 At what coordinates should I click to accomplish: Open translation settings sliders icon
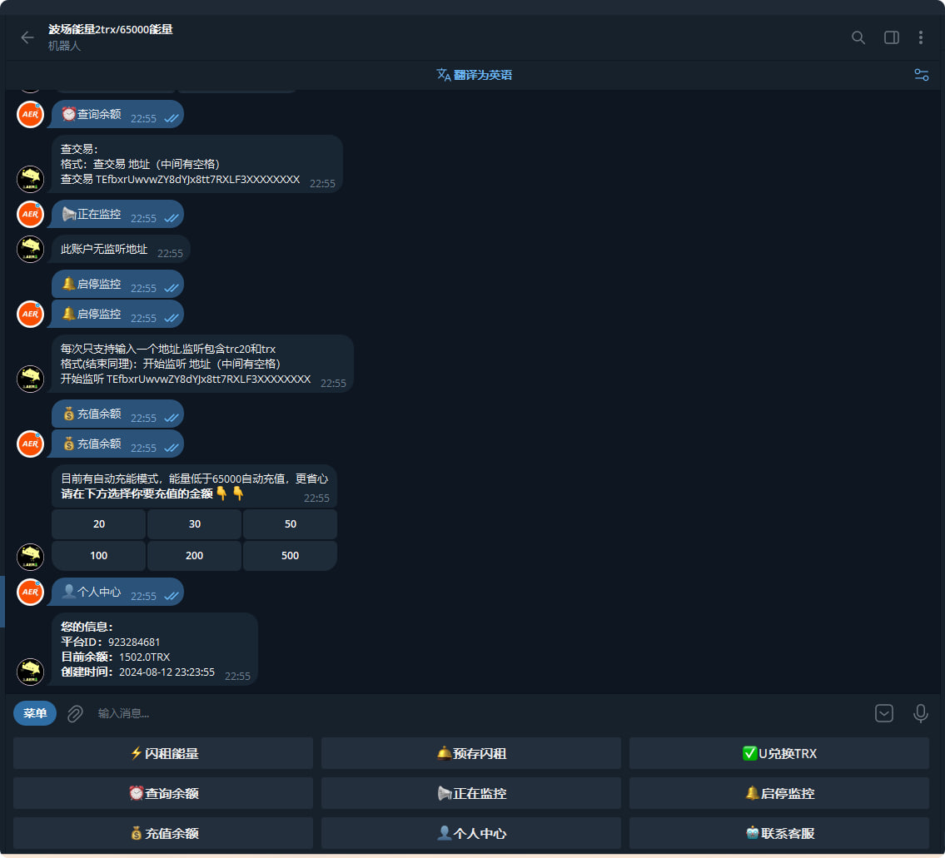[921, 75]
